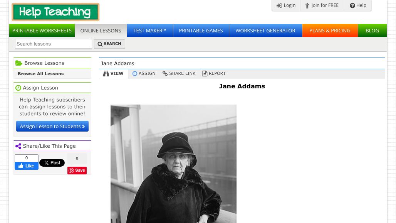Image resolution: width=396 pixels, height=223 pixels.
Task: Click Assign Lesson to Students button
Action: 52,126
